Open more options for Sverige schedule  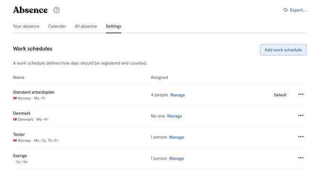click(x=301, y=158)
